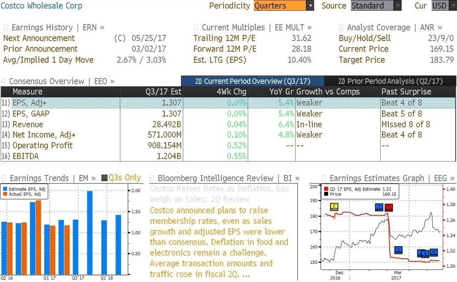Open the Periodicity Quarters dropdown arrow
457x282 pixels.
coord(311,5)
